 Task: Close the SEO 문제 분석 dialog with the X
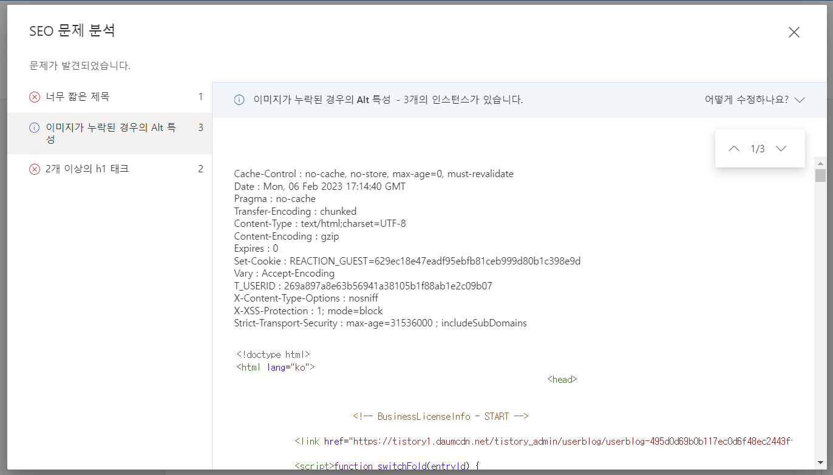[794, 32]
